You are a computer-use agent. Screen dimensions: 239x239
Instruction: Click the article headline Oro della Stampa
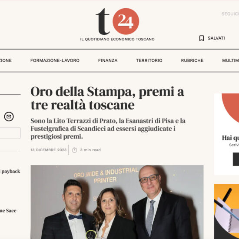(x=107, y=98)
